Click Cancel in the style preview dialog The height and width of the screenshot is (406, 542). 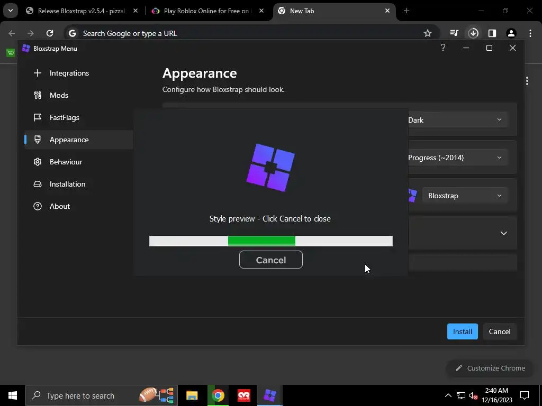pos(270,260)
